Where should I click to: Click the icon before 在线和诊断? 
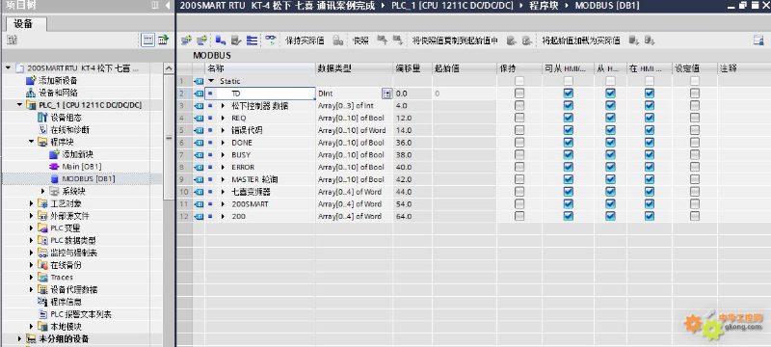(x=42, y=130)
